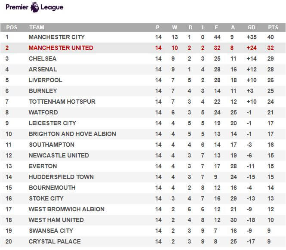Click Crystal Palace at bottom of table

pos(55,241)
